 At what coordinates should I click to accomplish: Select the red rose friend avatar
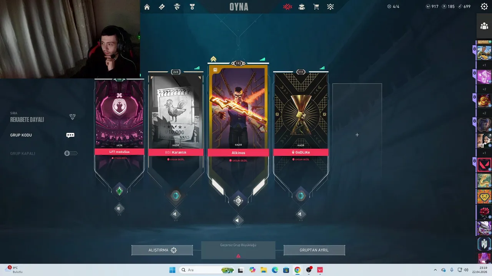click(x=484, y=212)
